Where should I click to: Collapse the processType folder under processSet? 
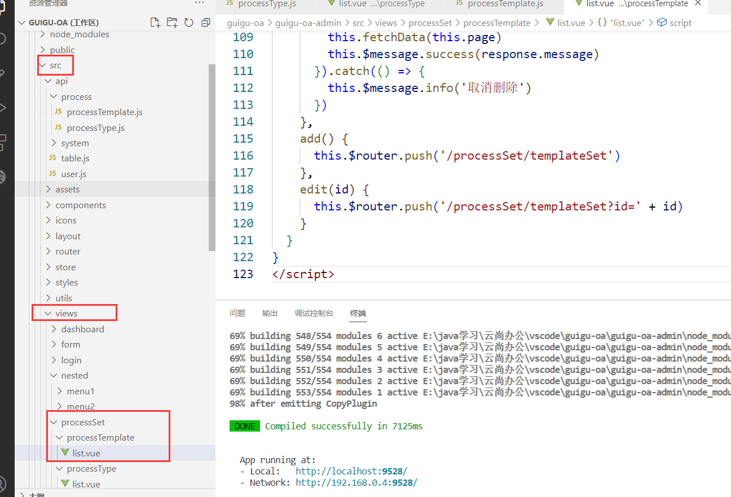pyautogui.click(x=60, y=468)
